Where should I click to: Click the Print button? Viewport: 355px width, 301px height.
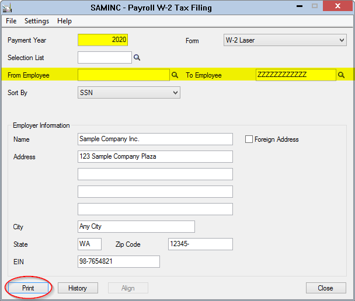[28, 288]
